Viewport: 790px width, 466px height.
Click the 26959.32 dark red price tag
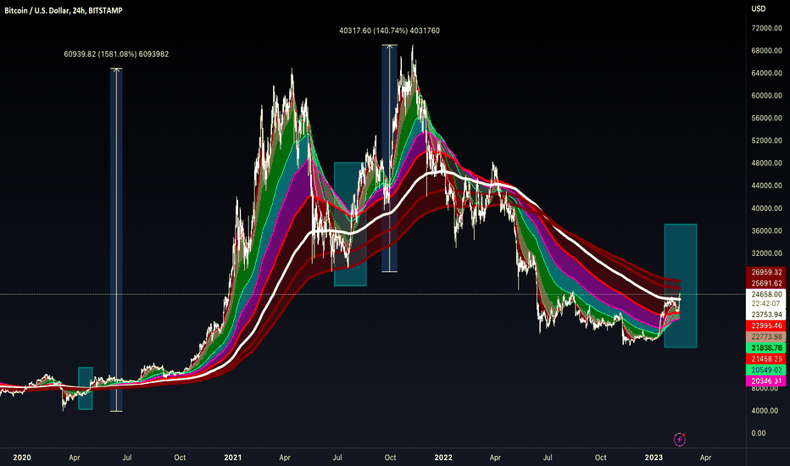[x=765, y=272]
